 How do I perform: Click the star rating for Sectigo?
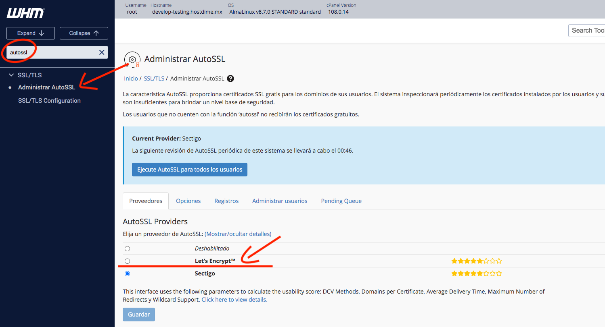[476, 273]
